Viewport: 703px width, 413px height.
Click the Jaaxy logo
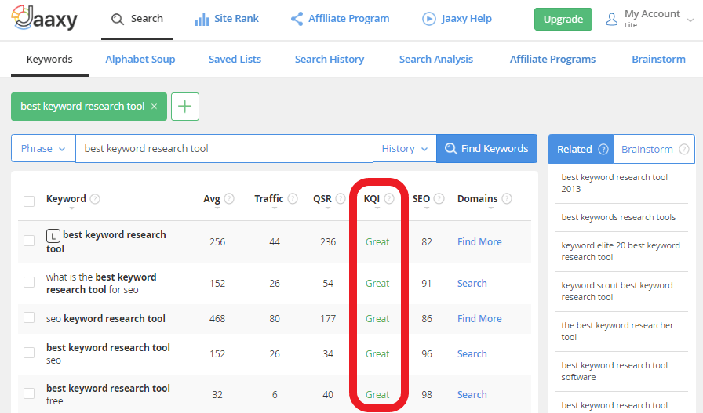tap(45, 18)
